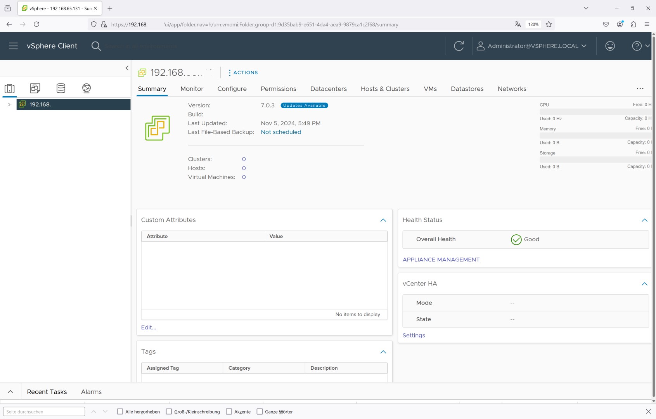Image resolution: width=656 pixels, height=419 pixels.
Task: Click the browser translate page icon
Action: click(518, 24)
